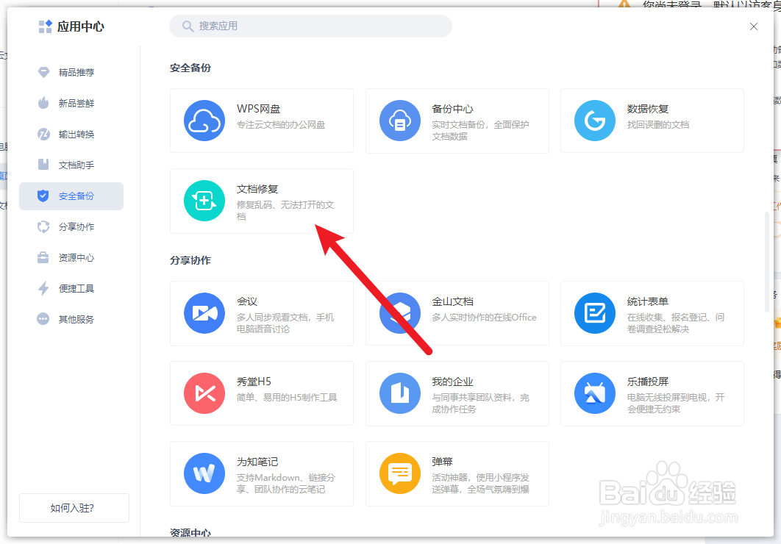This screenshot has width=781, height=544.
Task: Click the 简单、易用的H5制作工具 text
Action: pos(287,398)
